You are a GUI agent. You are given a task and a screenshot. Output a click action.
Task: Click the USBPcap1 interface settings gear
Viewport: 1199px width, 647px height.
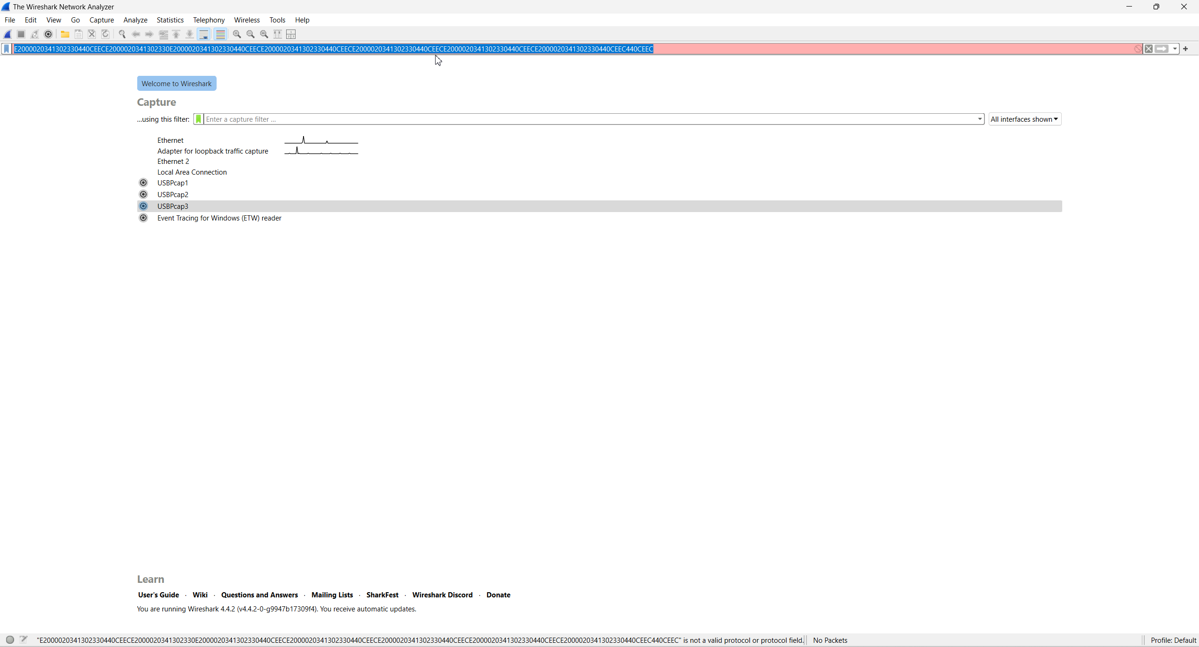[x=143, y=183]
